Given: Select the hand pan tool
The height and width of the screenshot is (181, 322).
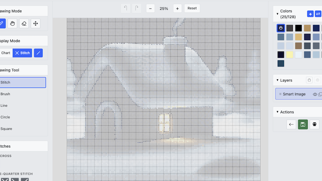Looking at the screenshot, I should pyautogui.click(x=12, y=24).
